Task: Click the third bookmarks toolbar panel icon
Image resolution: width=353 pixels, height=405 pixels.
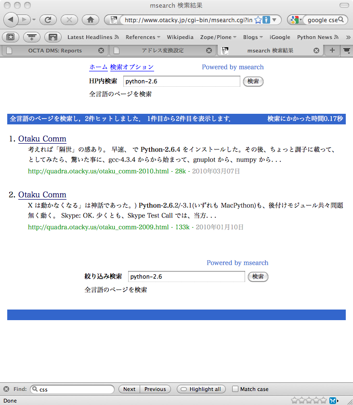Action: (x=53, y=37)
